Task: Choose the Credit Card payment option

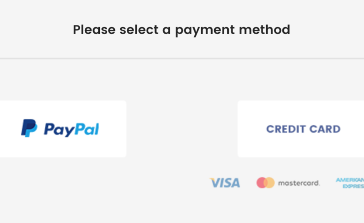Action: [301, 129]
